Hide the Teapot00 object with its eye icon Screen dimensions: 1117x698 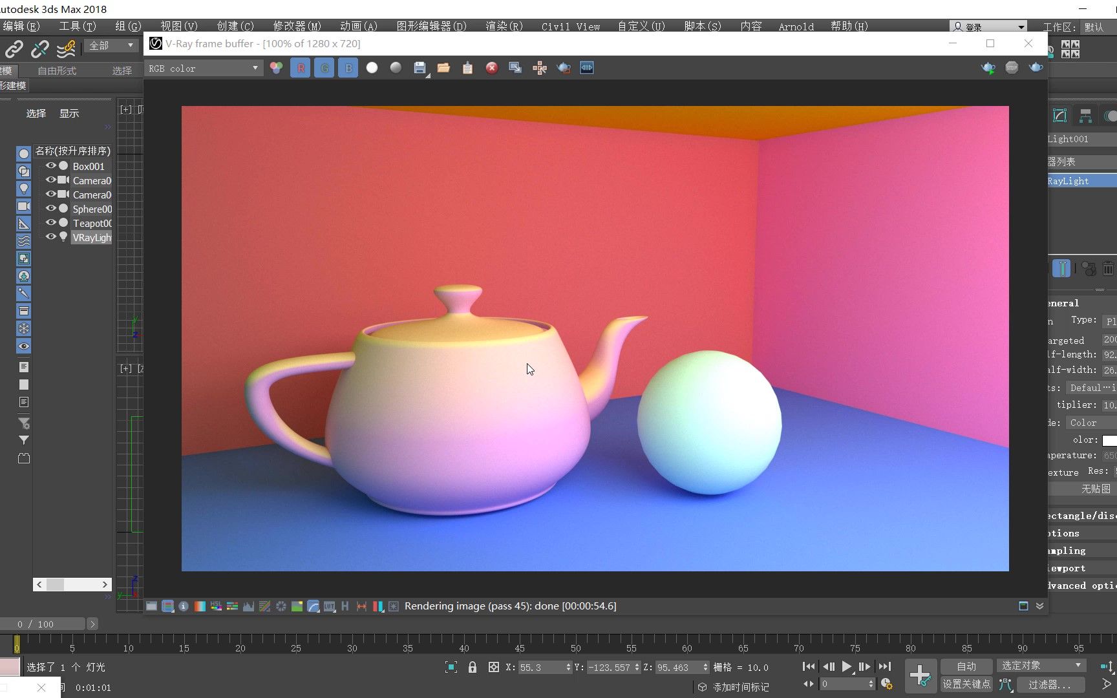click(50, 223)
